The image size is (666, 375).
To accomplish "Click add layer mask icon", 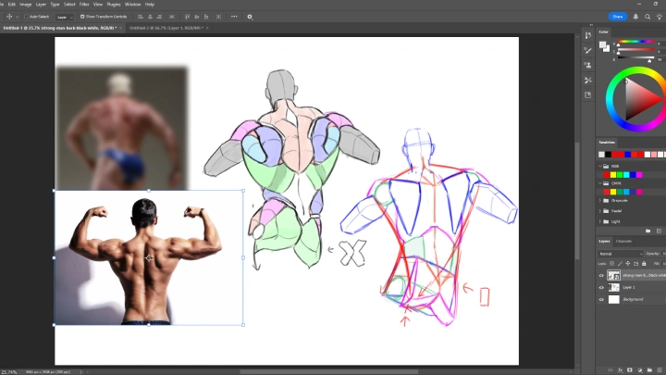I will pos(630,370).
